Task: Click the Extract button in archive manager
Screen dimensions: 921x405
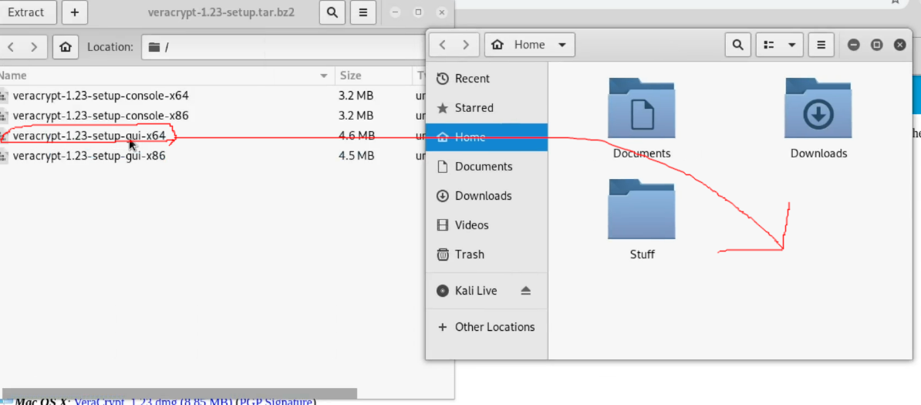Action: pyautogui.click(x=28, y=12)
